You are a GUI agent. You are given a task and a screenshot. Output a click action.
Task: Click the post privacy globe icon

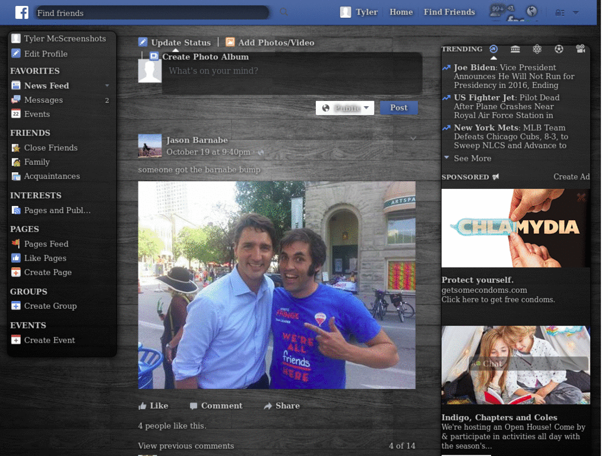[261, 153]
